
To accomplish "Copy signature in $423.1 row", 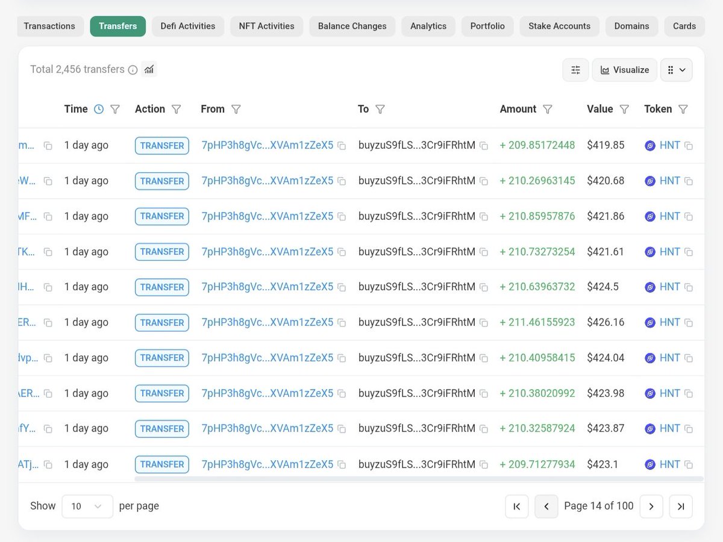I will [x=48, y=465].
